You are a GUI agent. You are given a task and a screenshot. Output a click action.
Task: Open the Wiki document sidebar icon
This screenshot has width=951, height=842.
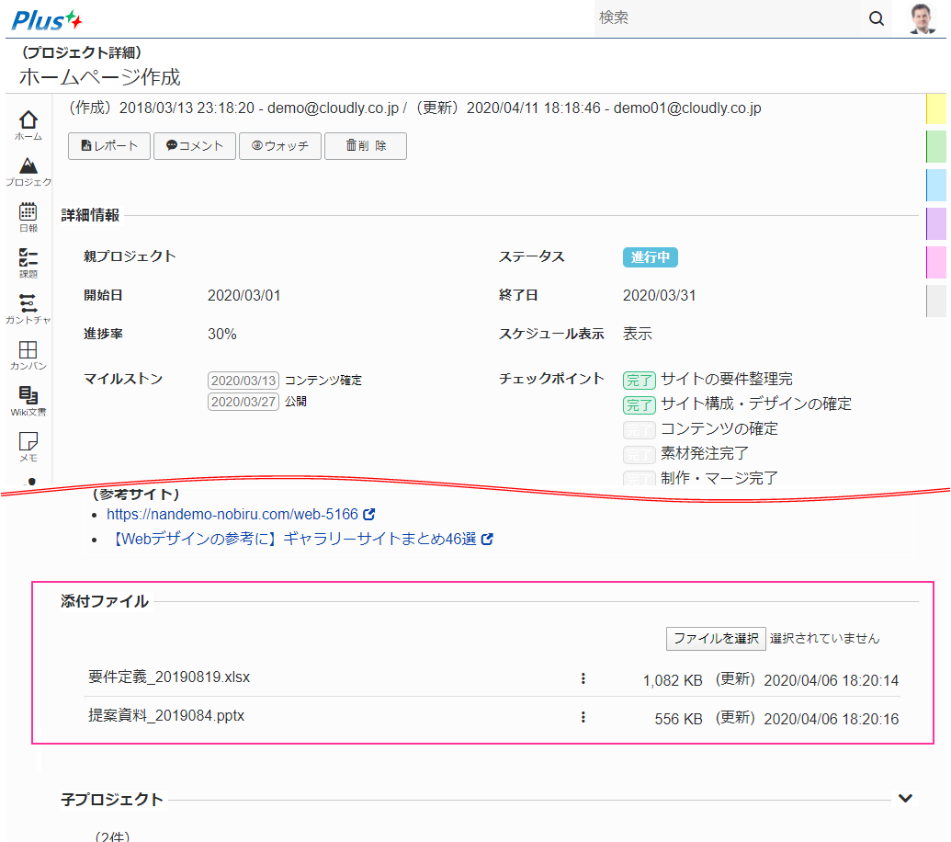click(x=28, y=400)
